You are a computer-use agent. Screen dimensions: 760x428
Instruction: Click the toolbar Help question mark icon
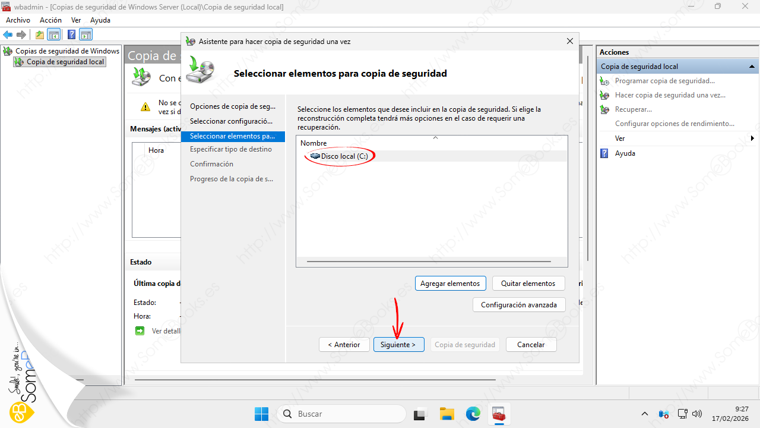point(71,34)
